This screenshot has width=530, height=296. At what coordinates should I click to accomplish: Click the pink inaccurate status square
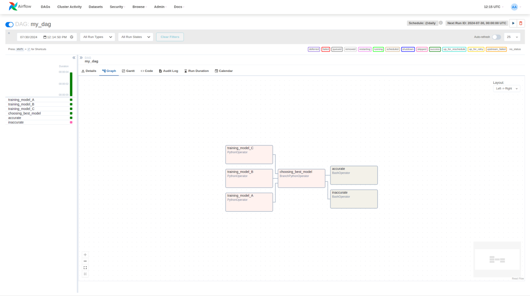click(70, 122)
